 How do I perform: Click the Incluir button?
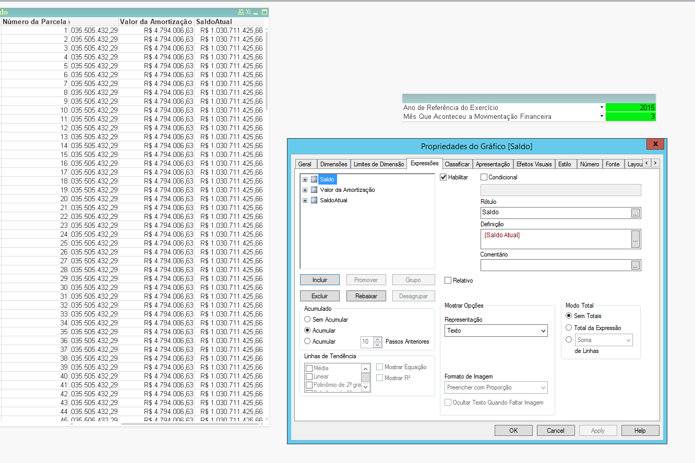pyautogui.click(x=320, y=280)
